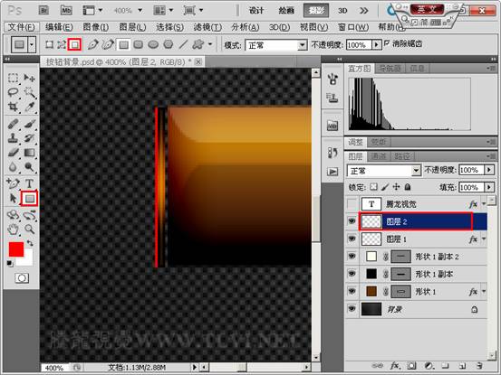The image size is (501, 375).
Task: Open the 文件(F) menu
Action: tap(22, 27)
